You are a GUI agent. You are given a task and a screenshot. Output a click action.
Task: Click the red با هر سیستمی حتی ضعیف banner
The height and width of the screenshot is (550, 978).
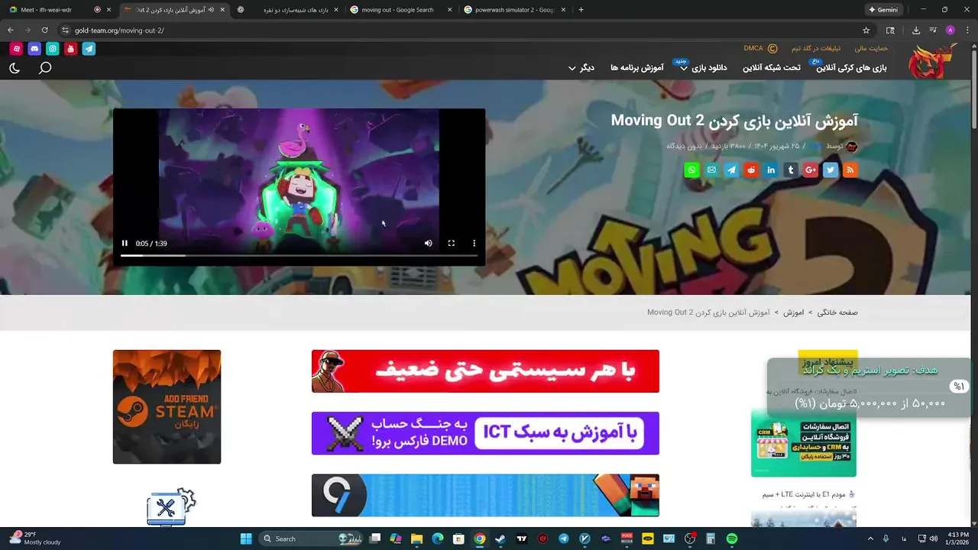point(485,371)
